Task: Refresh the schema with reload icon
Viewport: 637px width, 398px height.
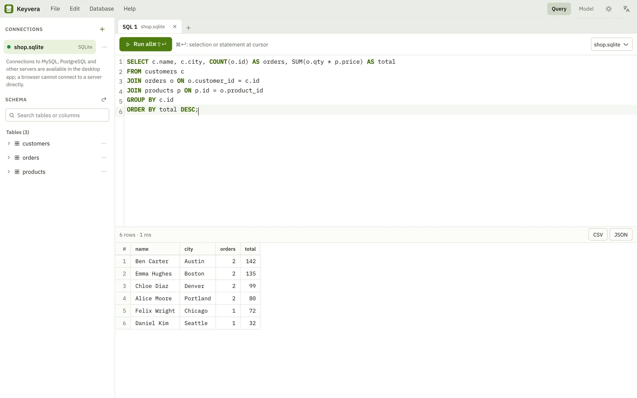Action: (104, 100)
